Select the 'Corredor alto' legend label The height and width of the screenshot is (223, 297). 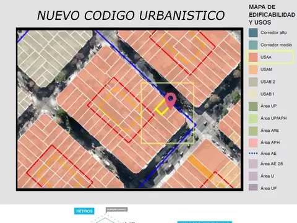[273, 33]
